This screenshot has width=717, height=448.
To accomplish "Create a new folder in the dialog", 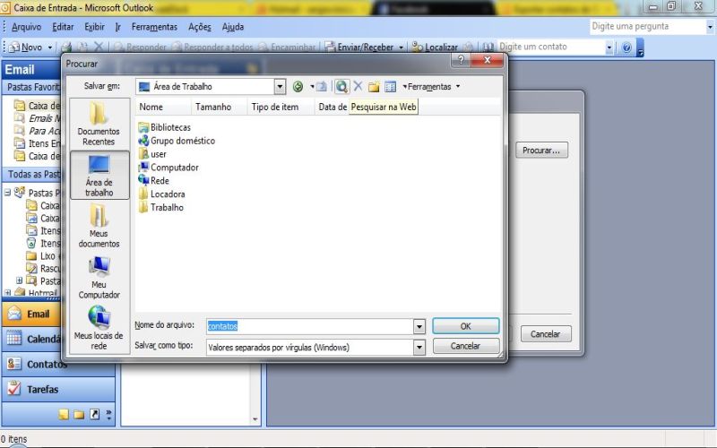I will coord(374,86).
